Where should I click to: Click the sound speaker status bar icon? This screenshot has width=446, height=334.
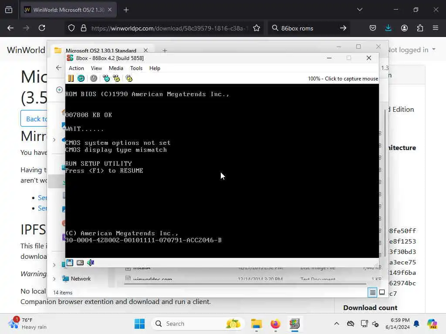pyautogui.click(x=91, y=262)
